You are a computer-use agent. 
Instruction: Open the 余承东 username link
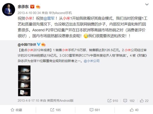[23, 7]
